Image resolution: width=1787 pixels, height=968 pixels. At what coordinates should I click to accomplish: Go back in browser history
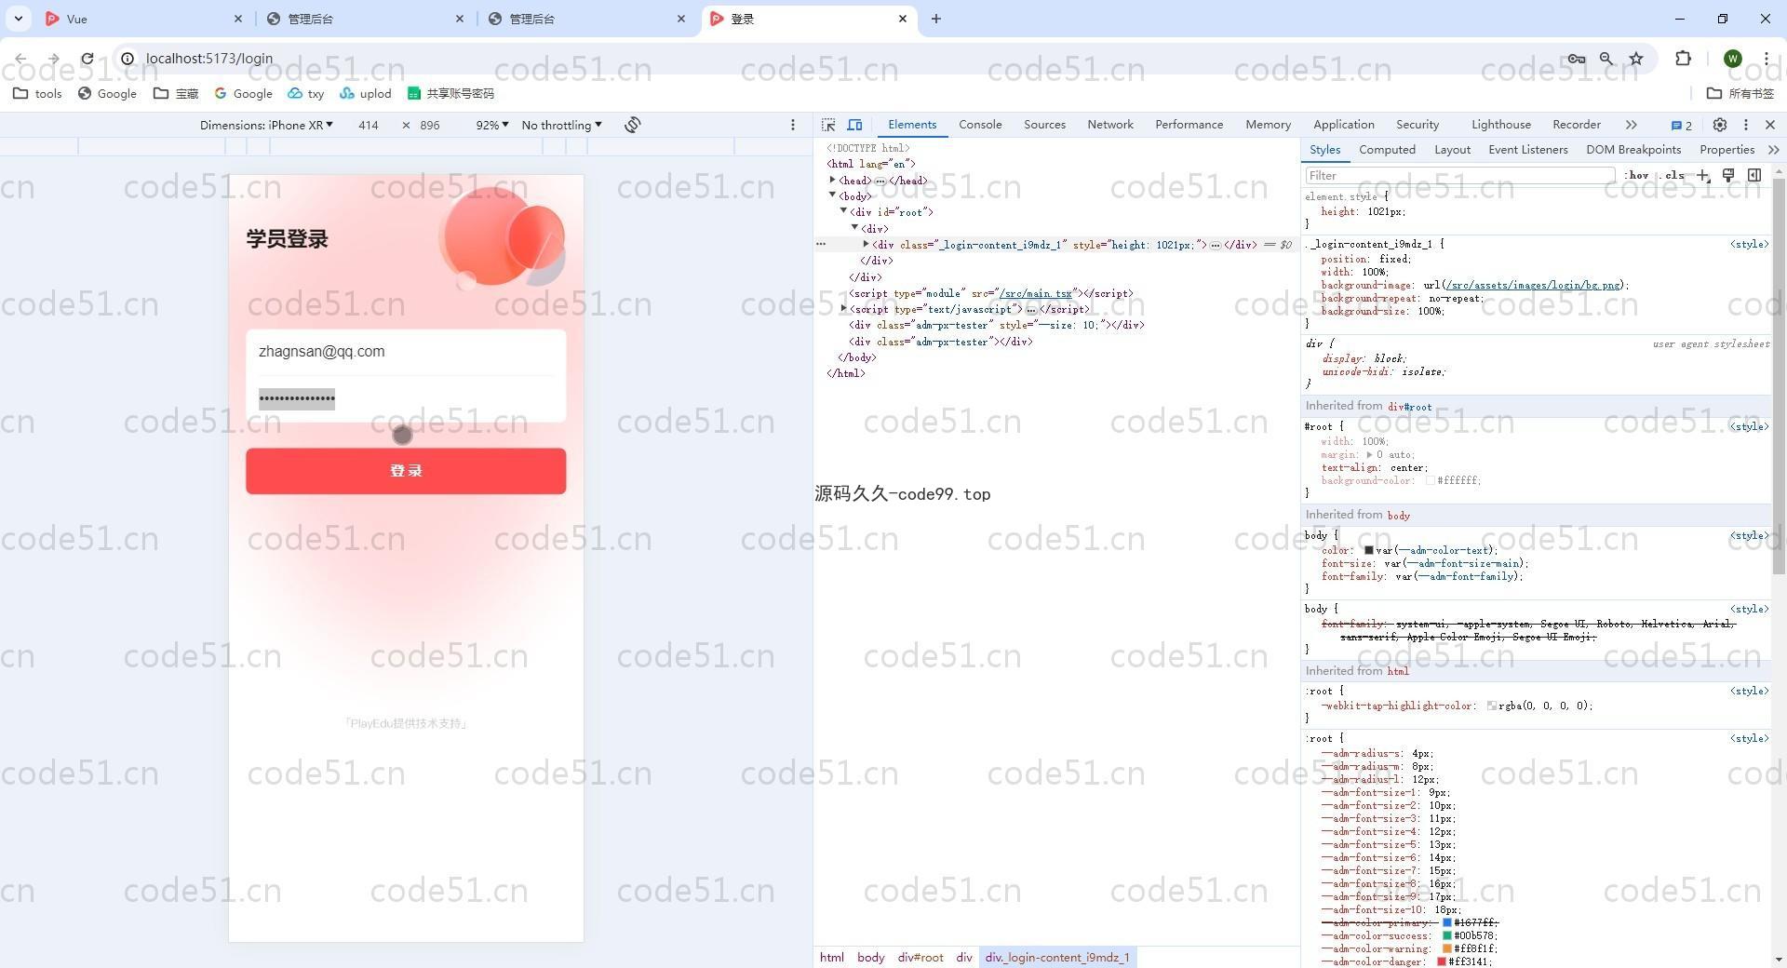[x=20, y=59]
